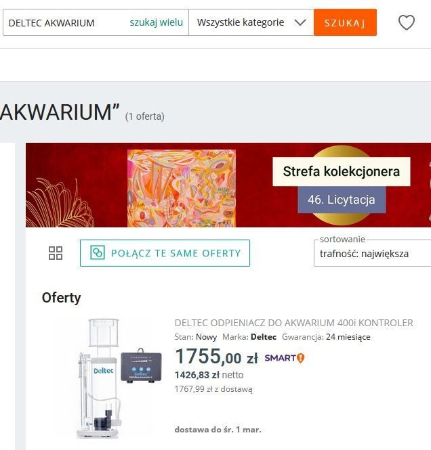
Task: Click the 46. Licytacja auction banner badge
Action: click(x=342, y=200)
